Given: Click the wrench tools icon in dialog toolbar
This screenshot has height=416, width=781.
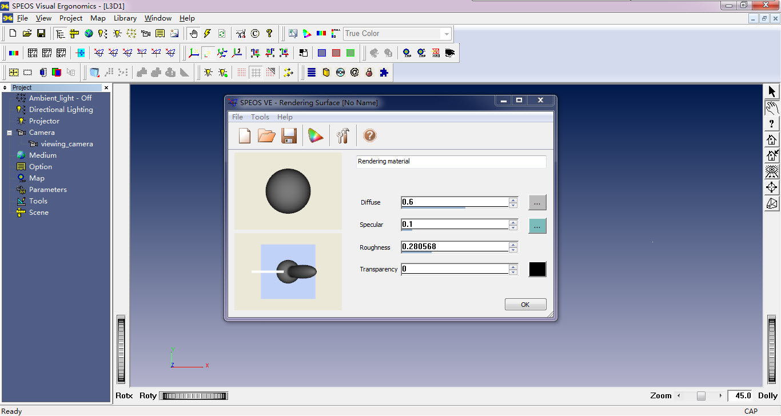Looking at the screenshot, I should 343,135.
